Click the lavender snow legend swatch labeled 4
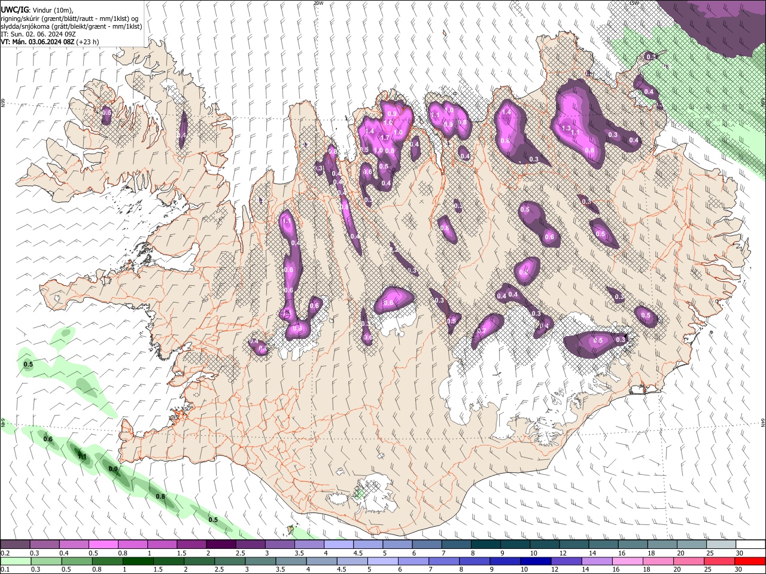The width and height of the screenshot is (766, 574). point(338,545)
